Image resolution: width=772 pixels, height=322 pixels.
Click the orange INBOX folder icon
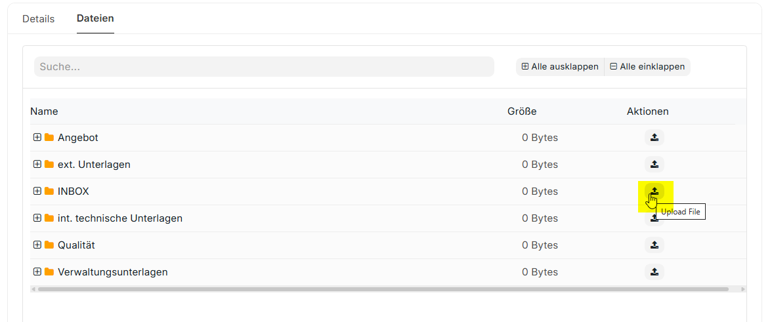pos(49,191)
